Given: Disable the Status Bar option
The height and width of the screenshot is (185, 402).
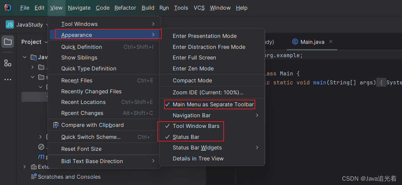Looking at the screenshot, I should tap(186, 137).
